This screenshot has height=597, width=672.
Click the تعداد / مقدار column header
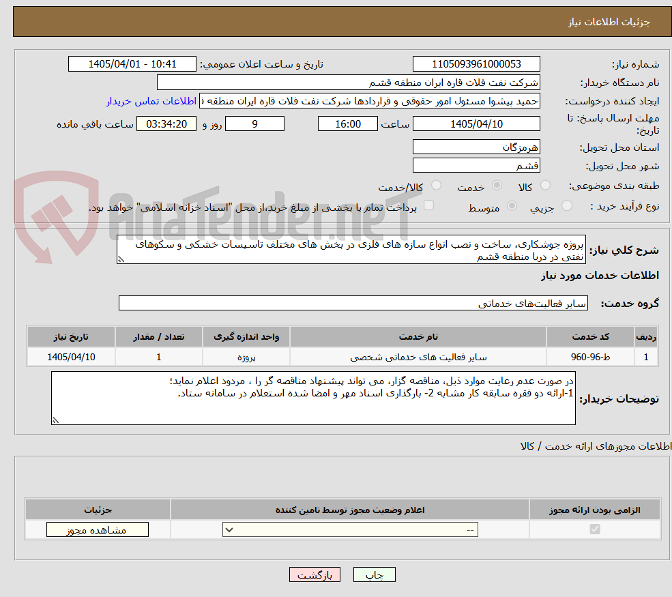[158, 337]
